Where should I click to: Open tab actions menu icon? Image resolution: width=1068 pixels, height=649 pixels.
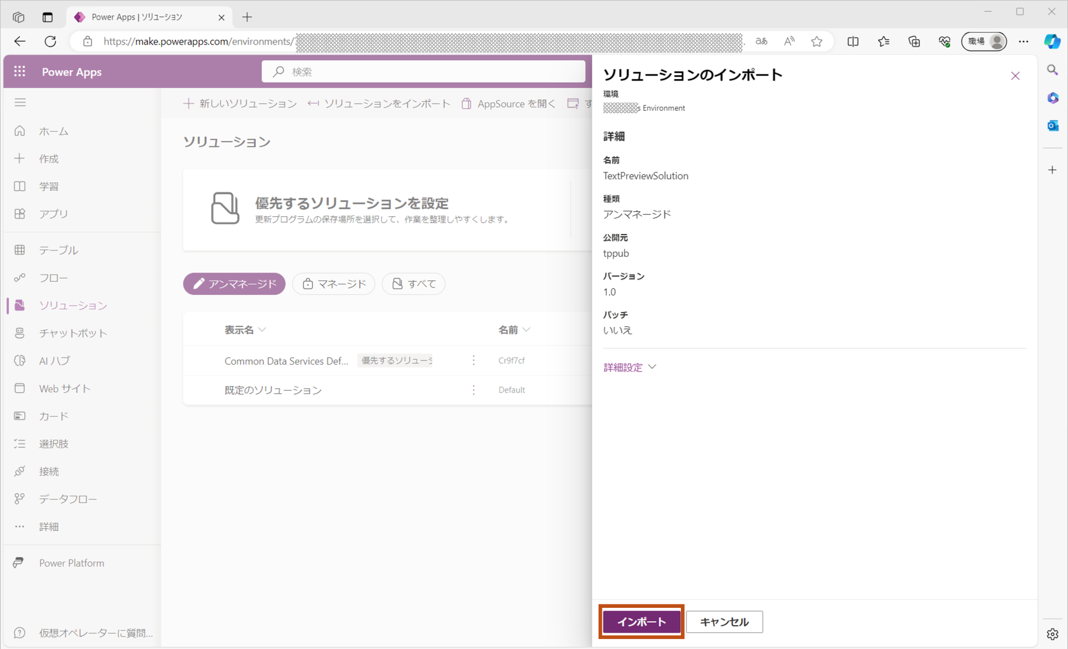click(x=47, y=17)
